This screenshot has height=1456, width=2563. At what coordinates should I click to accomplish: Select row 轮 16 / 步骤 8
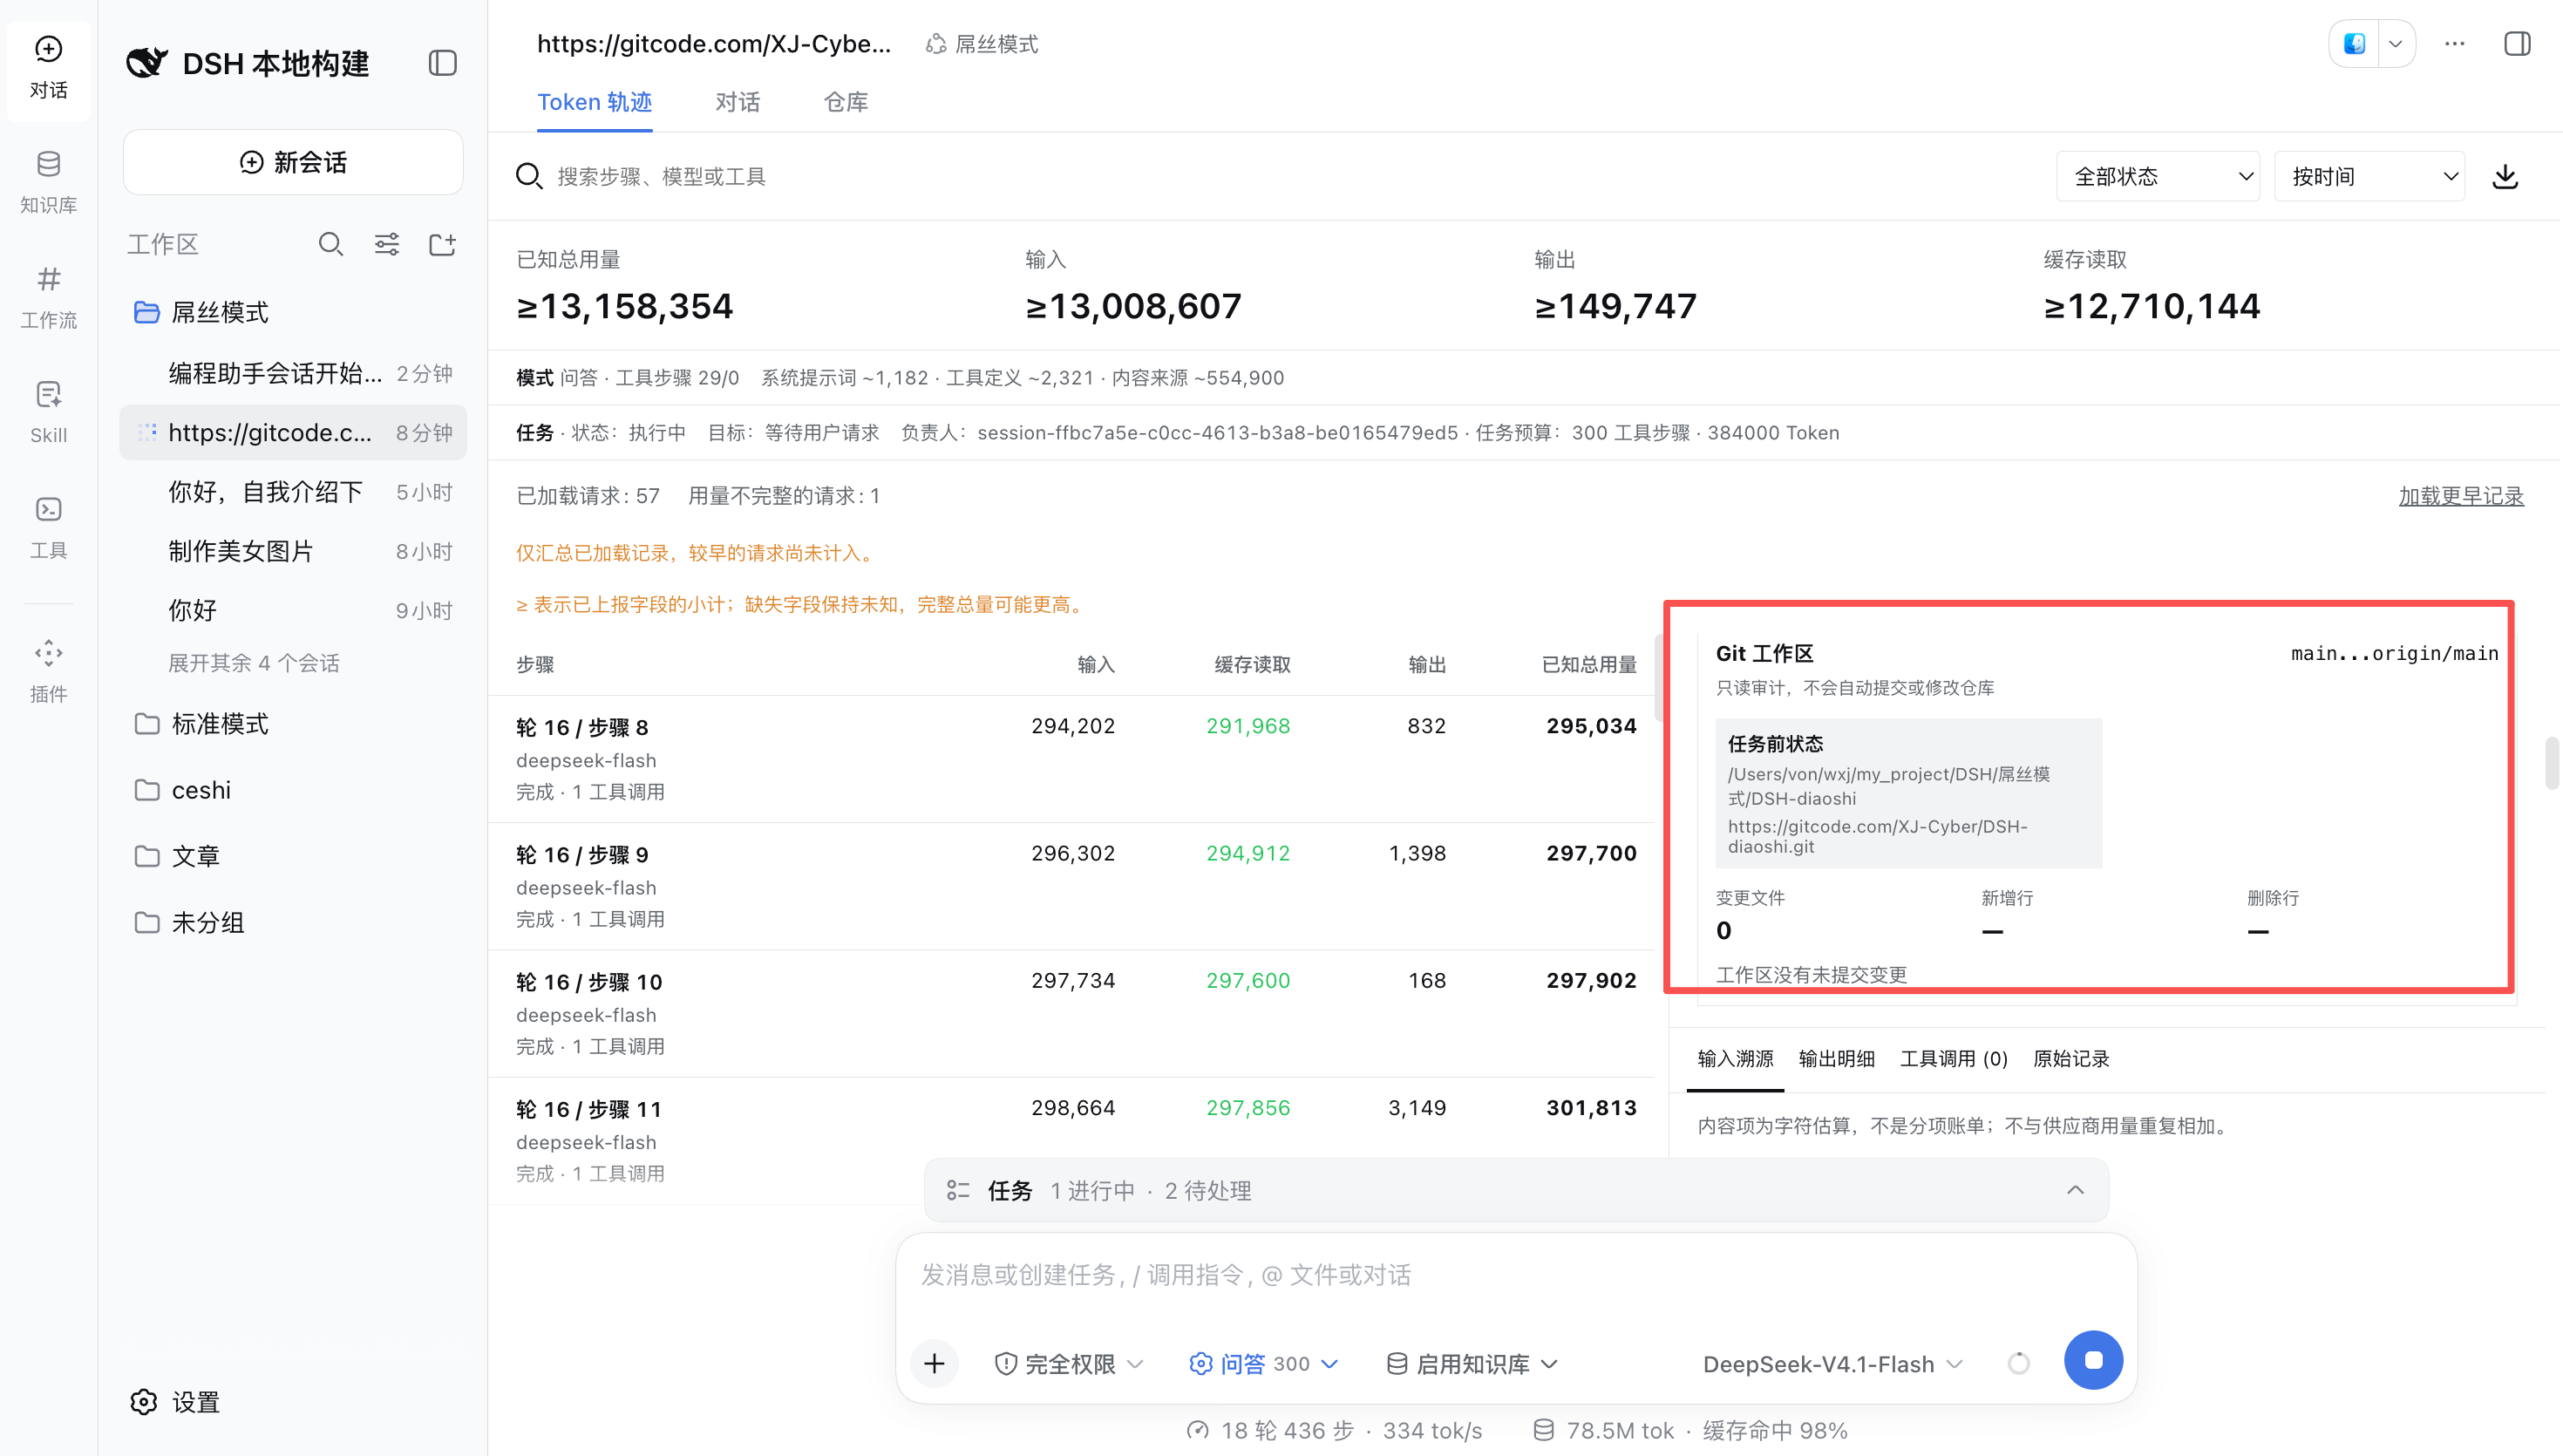1071,759
